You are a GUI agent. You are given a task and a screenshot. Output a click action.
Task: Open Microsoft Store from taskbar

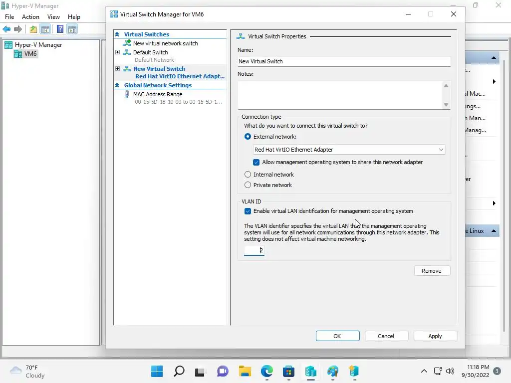tap(288, 371)
